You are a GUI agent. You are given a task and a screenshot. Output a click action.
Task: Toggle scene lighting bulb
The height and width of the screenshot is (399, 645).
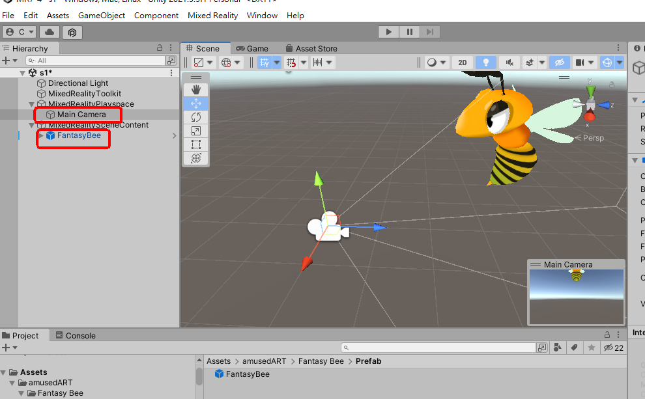point(486,62)
